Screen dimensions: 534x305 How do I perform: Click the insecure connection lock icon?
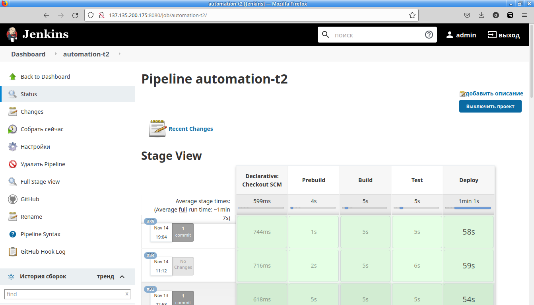coord(101,16)
